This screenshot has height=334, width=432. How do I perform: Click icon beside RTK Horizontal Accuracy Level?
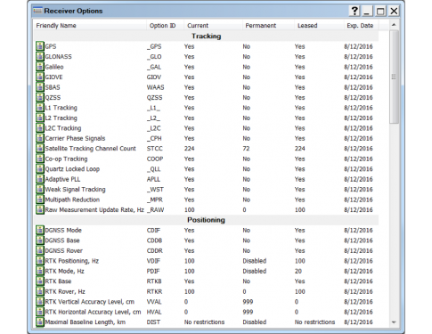pyautogui.click(x=40, y=312)
